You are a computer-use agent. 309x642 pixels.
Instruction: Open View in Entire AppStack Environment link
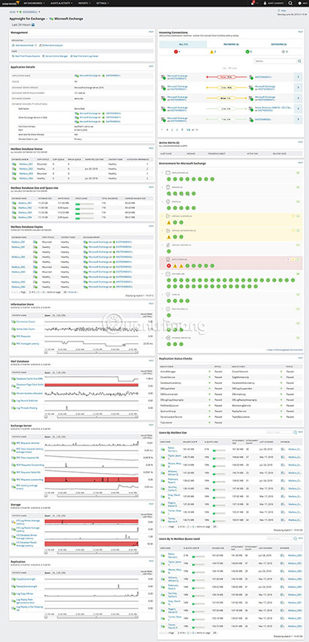[285, 350]
